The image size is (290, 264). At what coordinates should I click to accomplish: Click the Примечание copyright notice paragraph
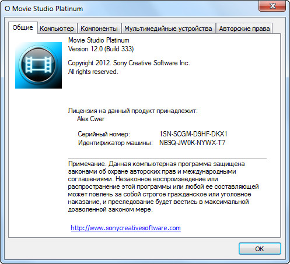tap(163, 186)
